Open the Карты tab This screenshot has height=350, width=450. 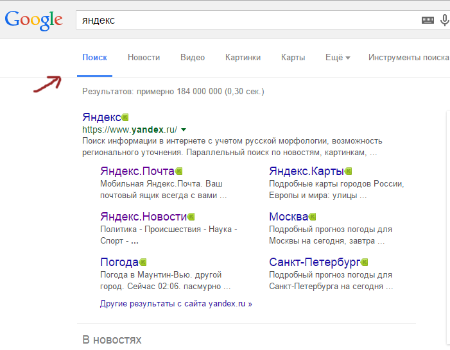(293, 58)
